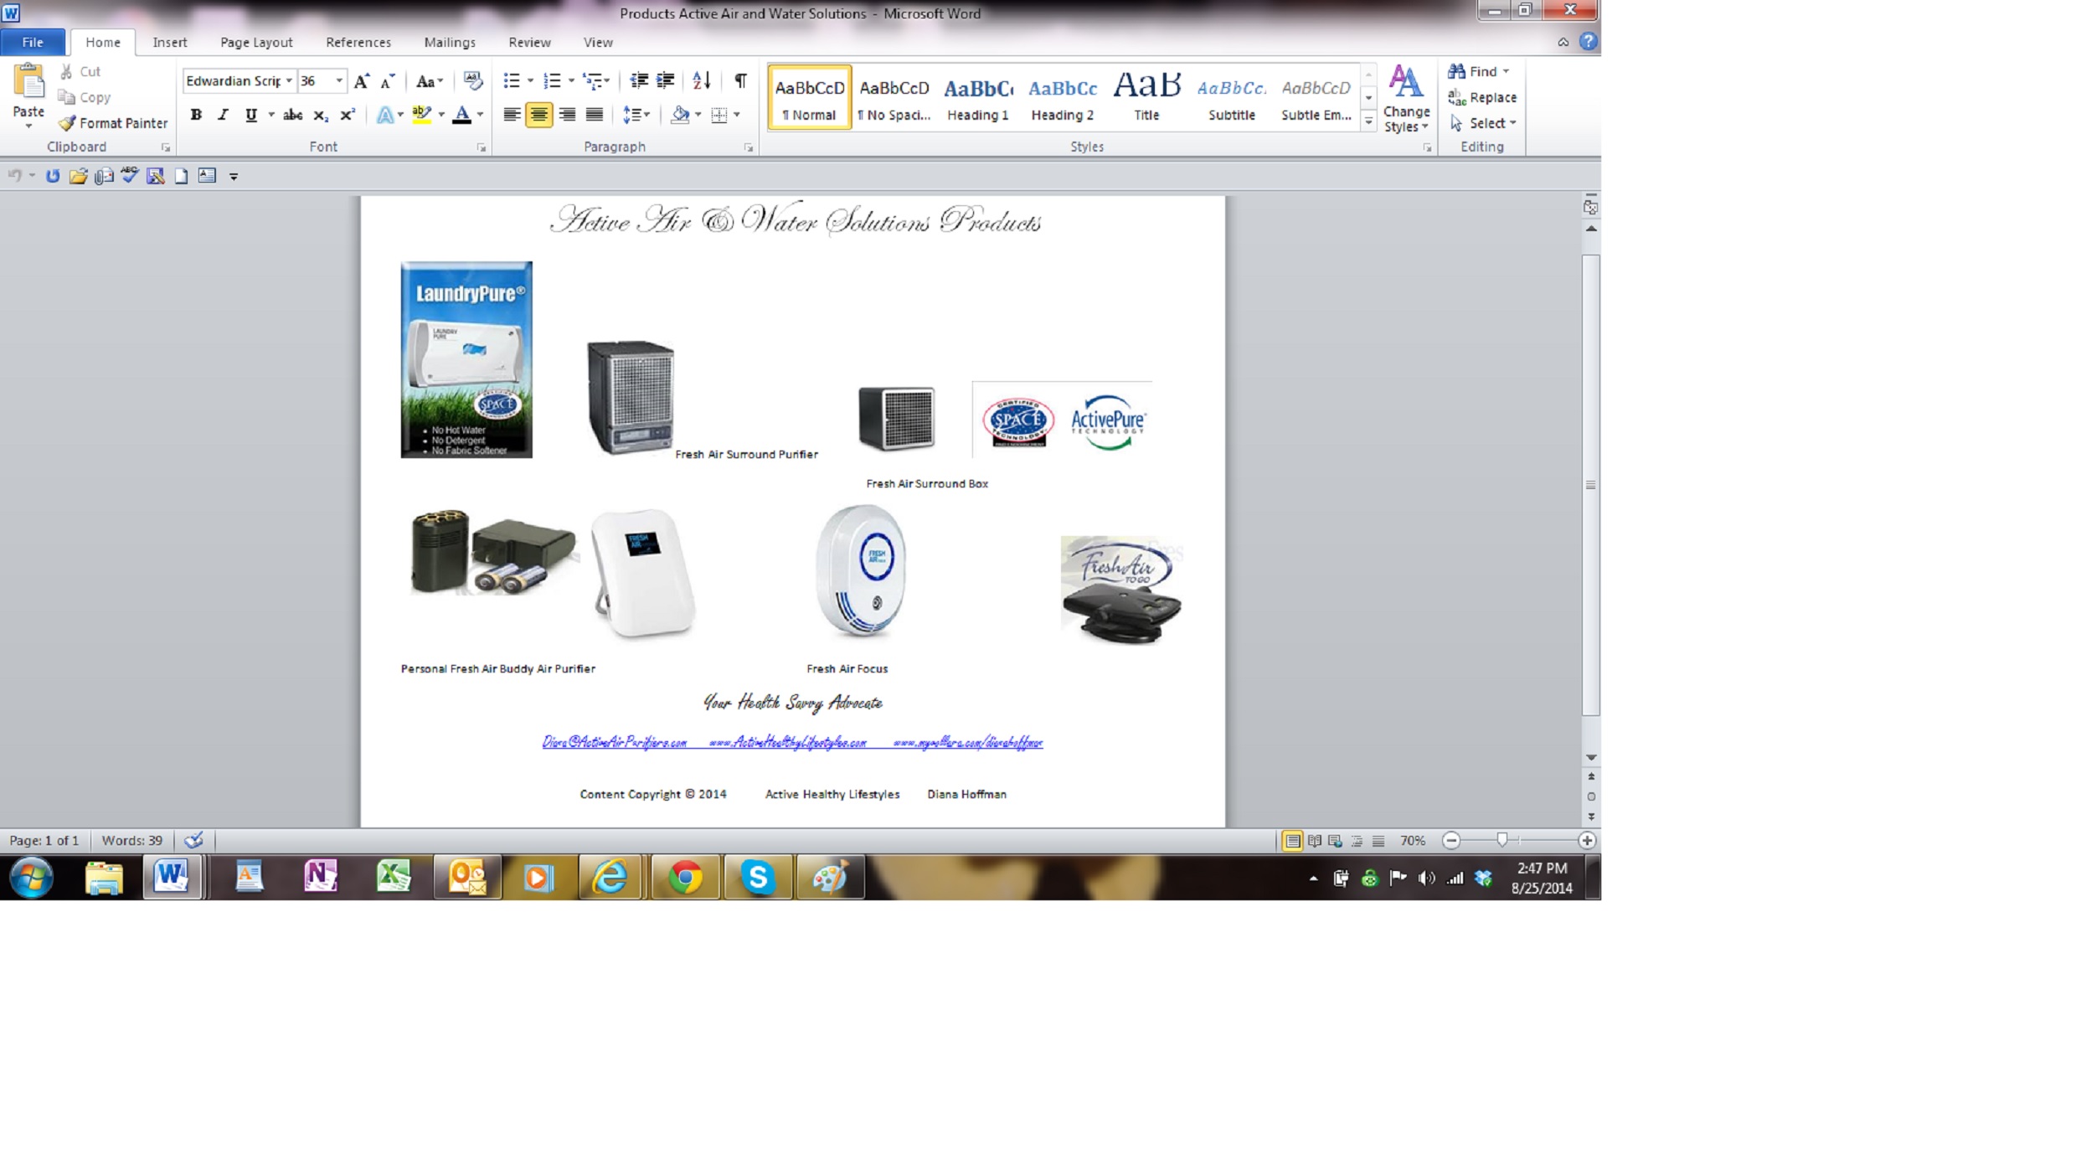The height and width of the screenshot is (1170, 2081).
Task: Toggle center alignment
Action: tap(538, 115)
